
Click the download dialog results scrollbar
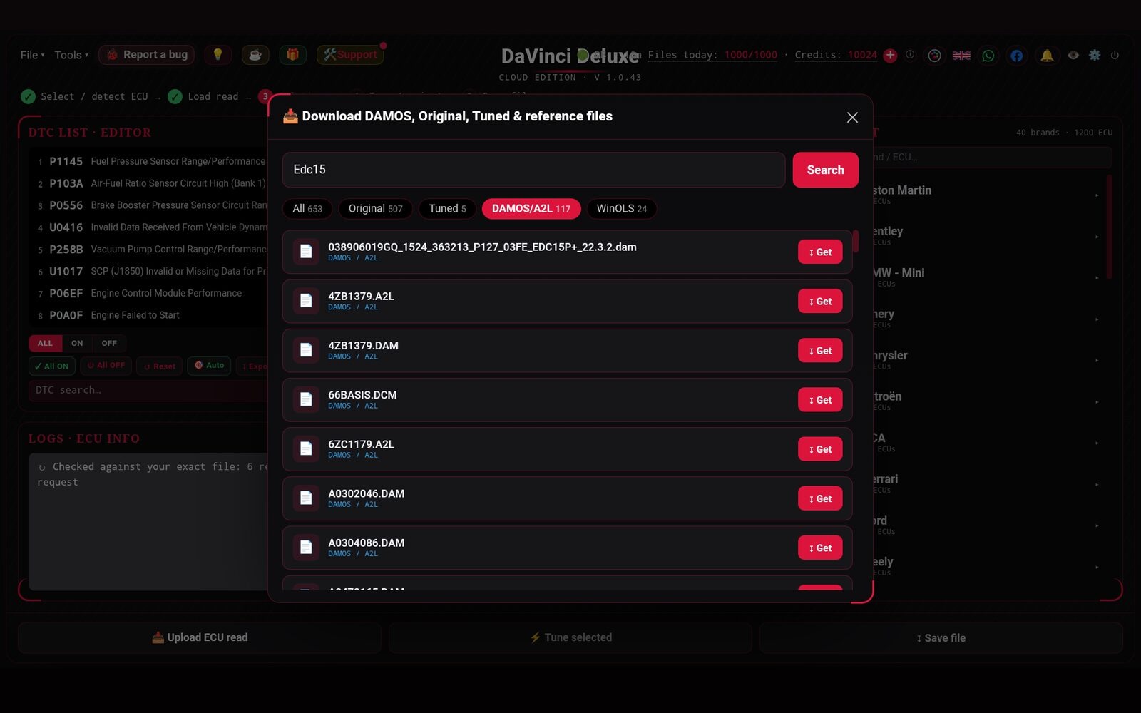pyautogui.click(x=855, y=241)
